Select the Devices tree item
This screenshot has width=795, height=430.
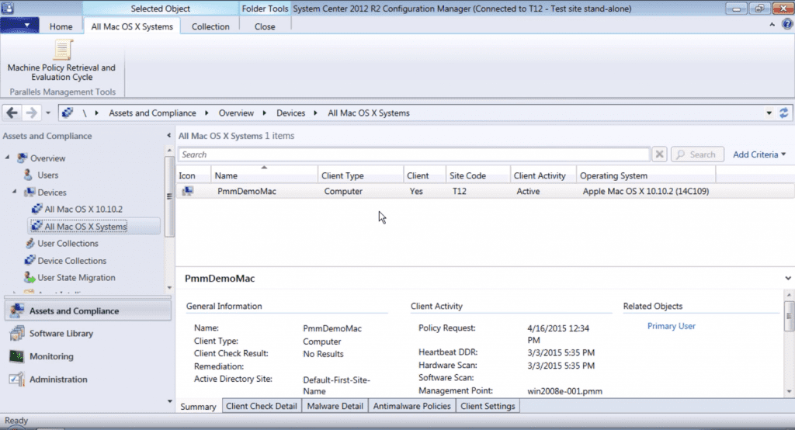52,192
